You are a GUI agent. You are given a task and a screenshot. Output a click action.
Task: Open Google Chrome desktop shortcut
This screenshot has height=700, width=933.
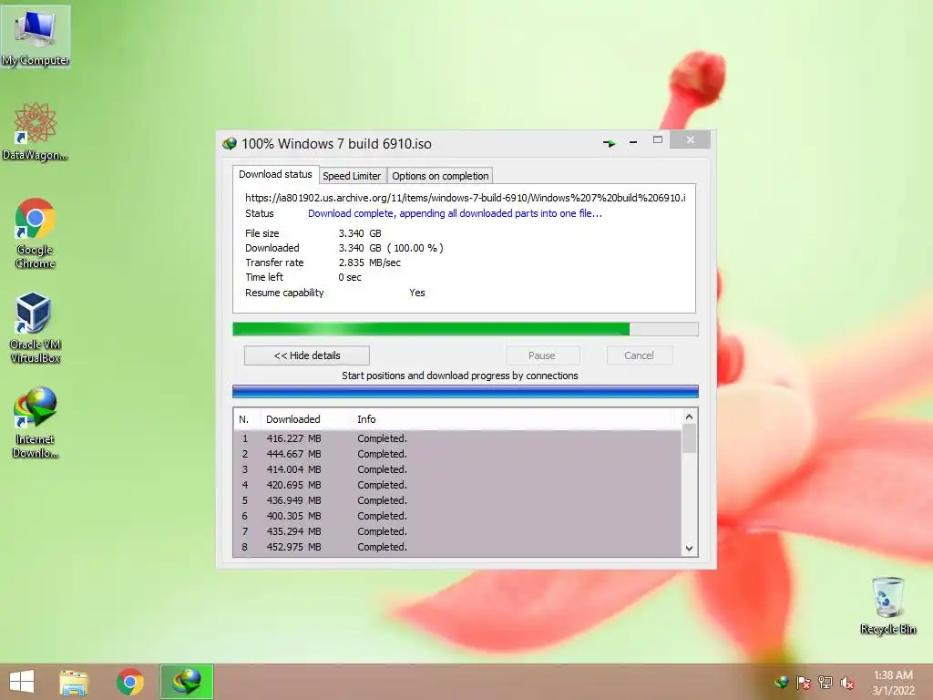36,232
